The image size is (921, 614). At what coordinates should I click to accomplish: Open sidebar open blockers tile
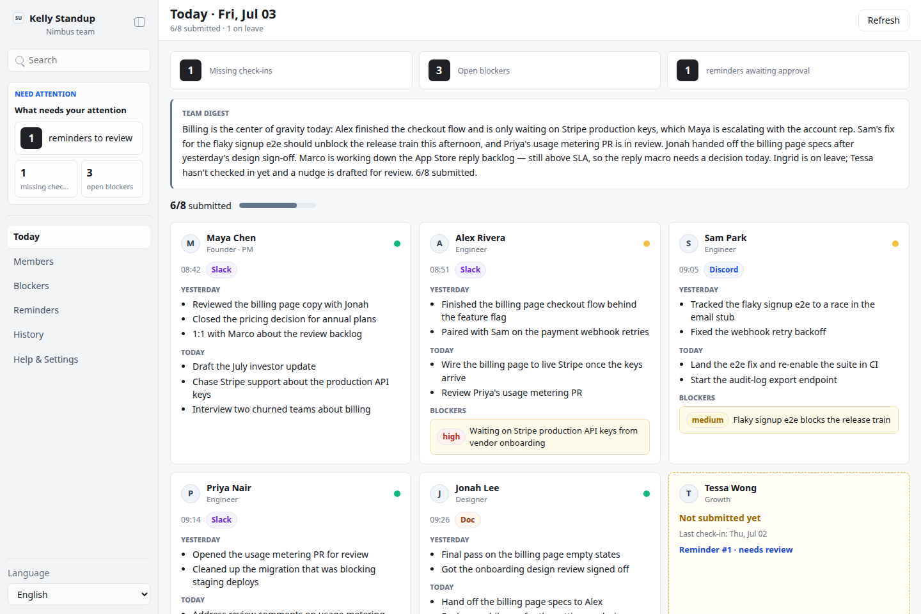(112, 178)
